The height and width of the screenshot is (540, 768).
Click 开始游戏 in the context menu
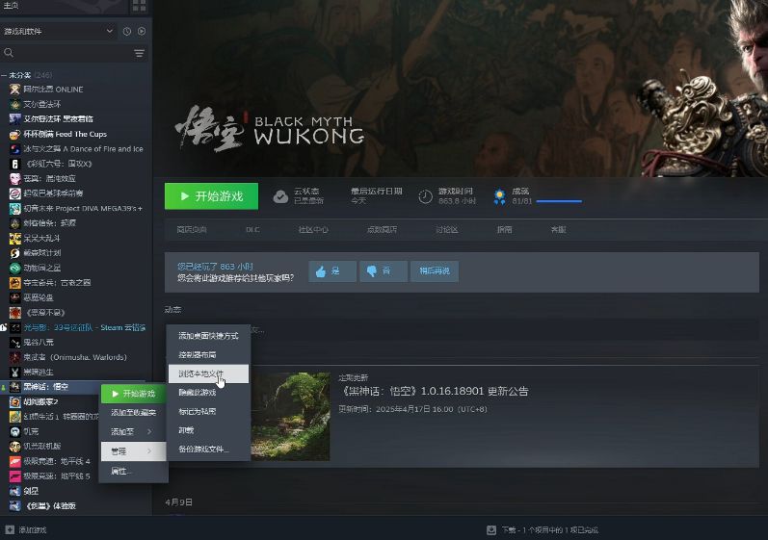coord(133,394)
